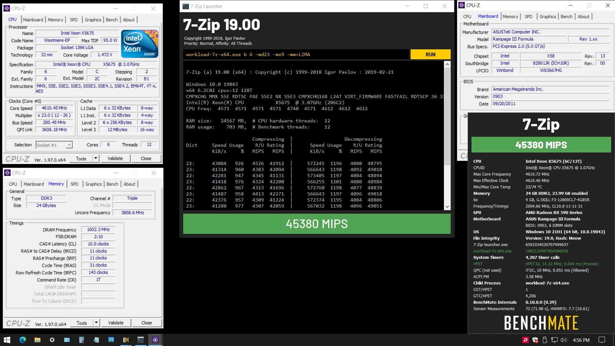
Task: Launch Microsoft Edge from taskbar
Action: click(x=23, y=340)
